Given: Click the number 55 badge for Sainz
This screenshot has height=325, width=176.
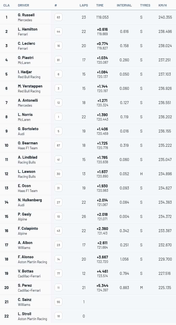Looking at the screenshot, I should coord(58,302).
